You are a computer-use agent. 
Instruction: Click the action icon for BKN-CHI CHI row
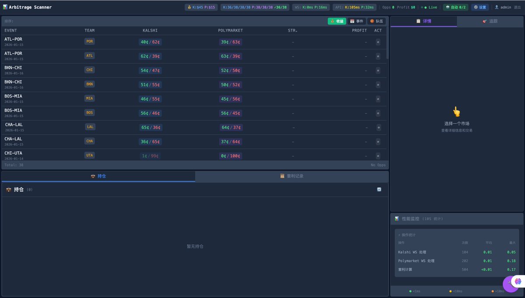coord(378,70)
